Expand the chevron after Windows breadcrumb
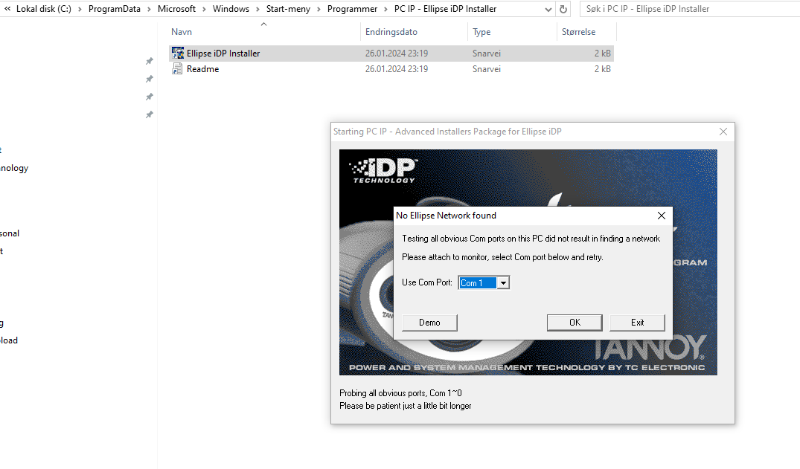This screenshot has width=800, height=469. (x=257, y=9)
